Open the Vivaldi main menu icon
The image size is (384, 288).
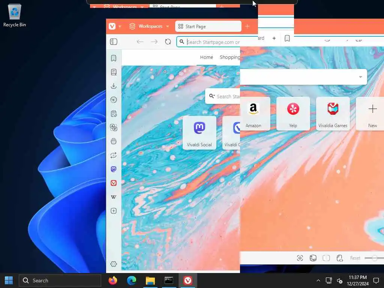112,26
